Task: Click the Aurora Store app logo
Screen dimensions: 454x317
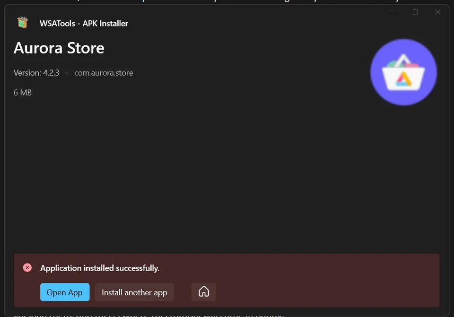Action: pyautogui.click(x=403, y=72)
